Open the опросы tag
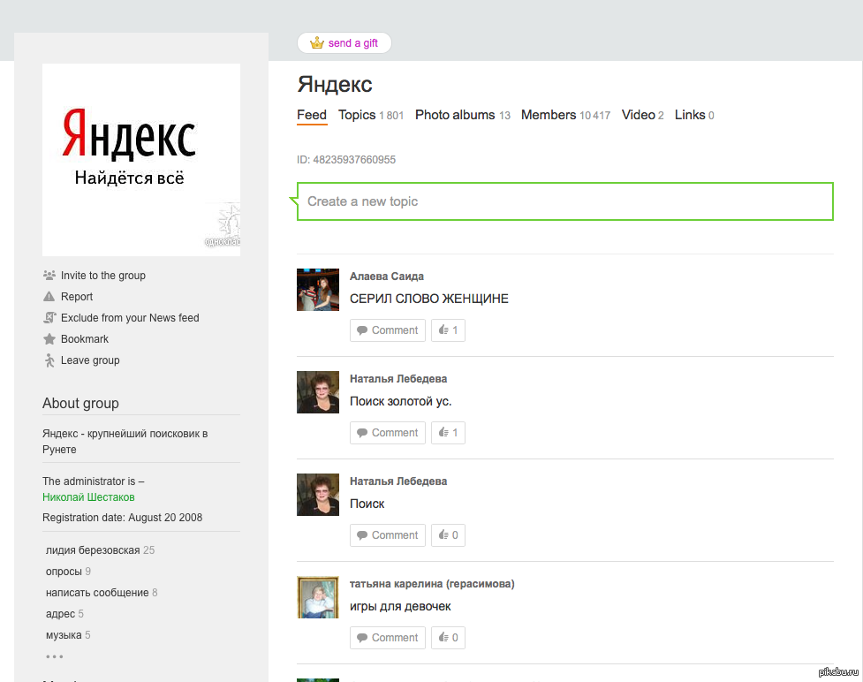Screen dimensions: 863x682 coord(64,572)
